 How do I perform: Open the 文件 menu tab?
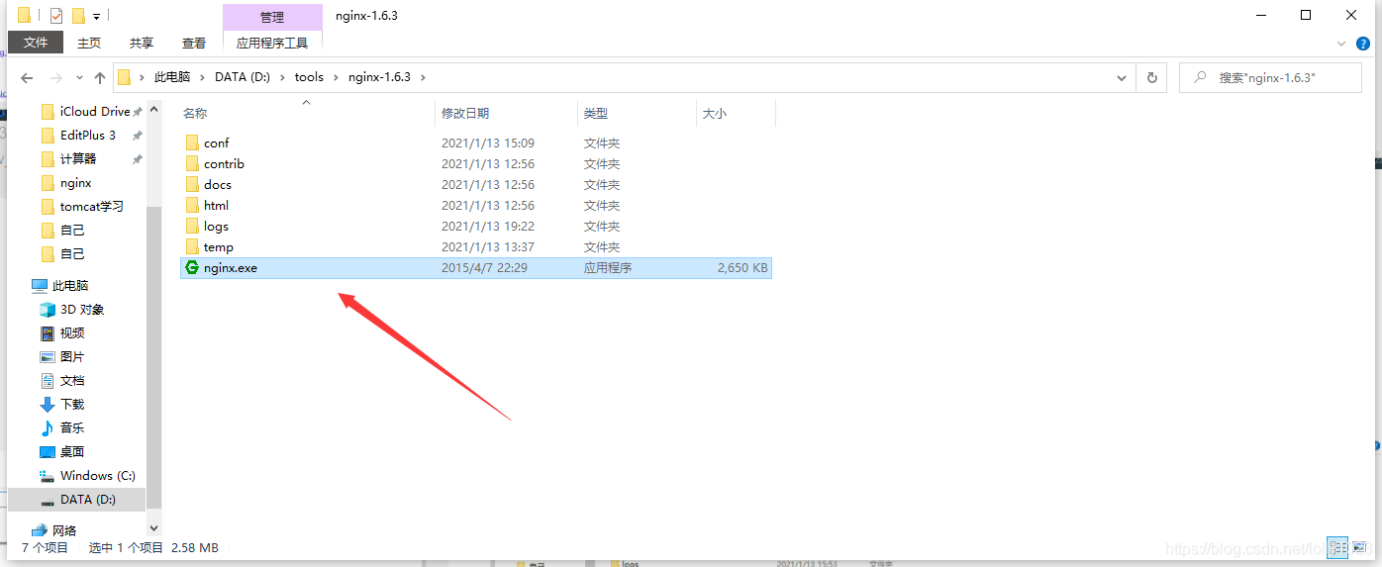point(36,43)
